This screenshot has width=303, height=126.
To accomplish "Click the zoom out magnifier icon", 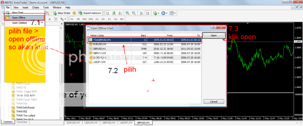I will [x=134, y=13].
